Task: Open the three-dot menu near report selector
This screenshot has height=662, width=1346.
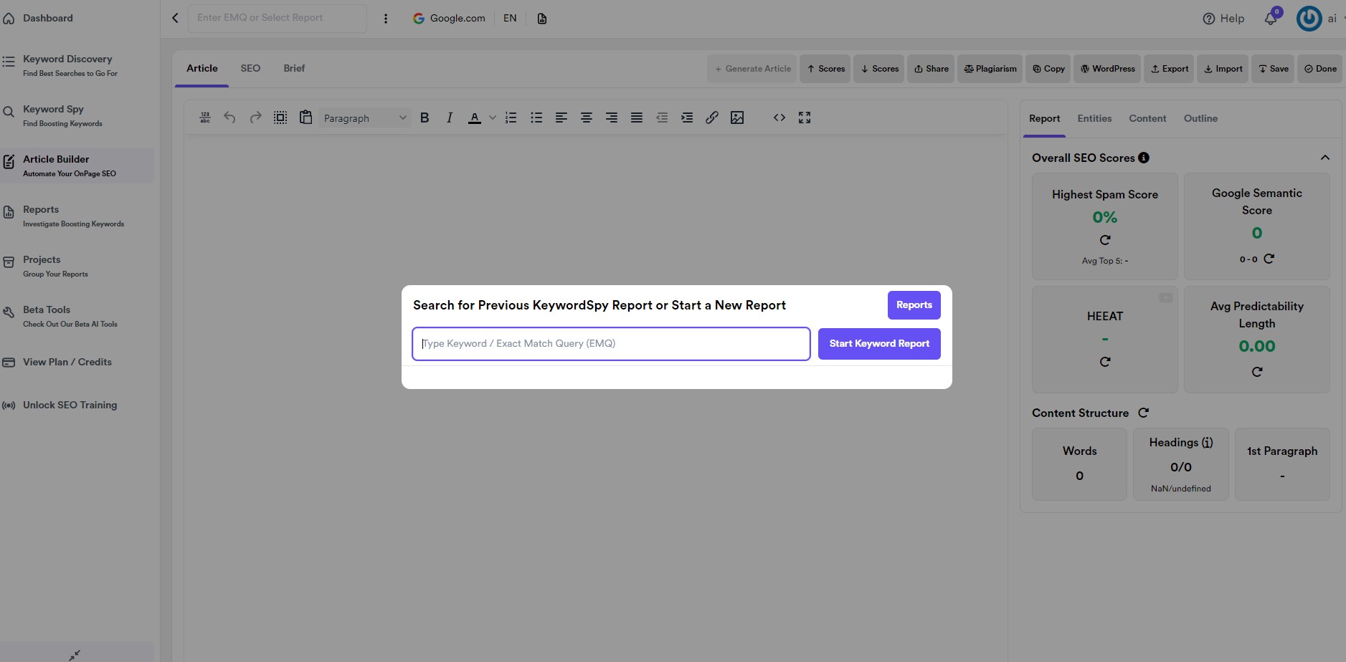Action: 386,19
